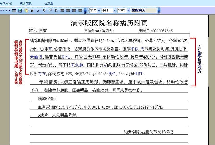This screenshot has width=215, height=145.
Task: Redo the last edit
Action: (8, 10)
